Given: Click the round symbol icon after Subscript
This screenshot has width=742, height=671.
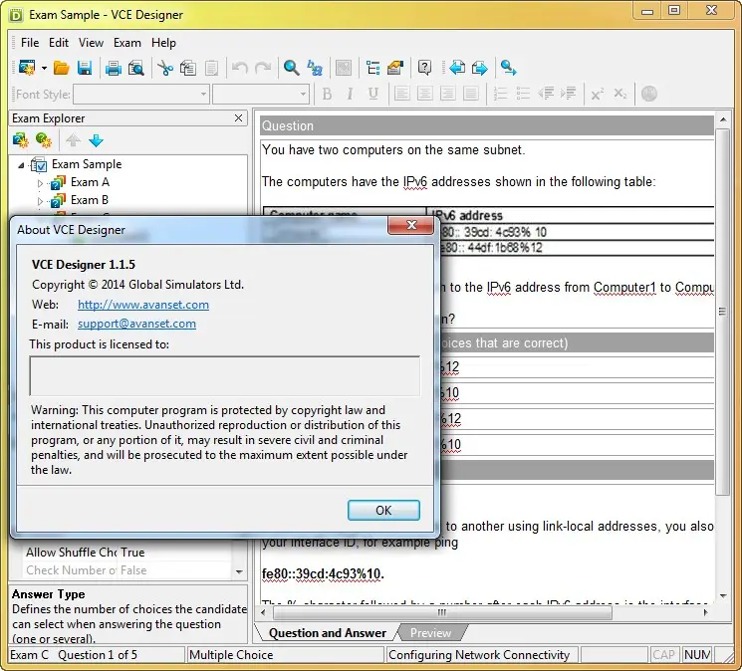Looking at the screenshot, I should (649, 94).
